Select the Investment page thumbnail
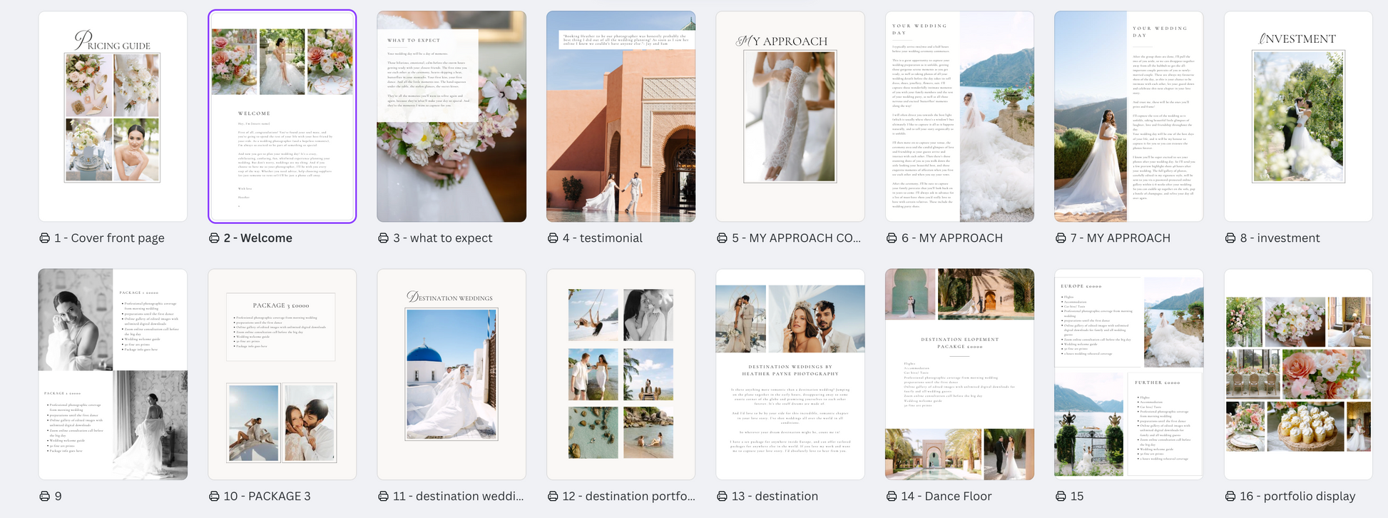This screenshot has width=1388, height=518. tap(1298, 116)
